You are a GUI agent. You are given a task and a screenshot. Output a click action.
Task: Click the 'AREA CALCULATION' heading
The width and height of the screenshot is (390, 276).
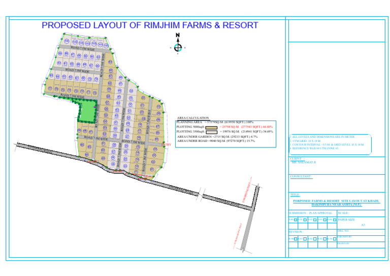[x=193, y=118]
